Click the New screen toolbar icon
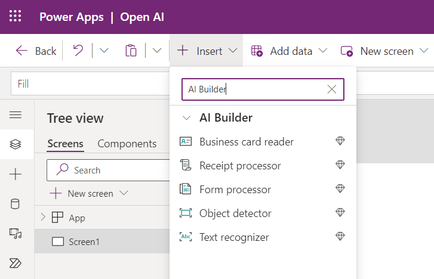Image resolution: width=434 pixels, height=279 pixels. [347, 51]
